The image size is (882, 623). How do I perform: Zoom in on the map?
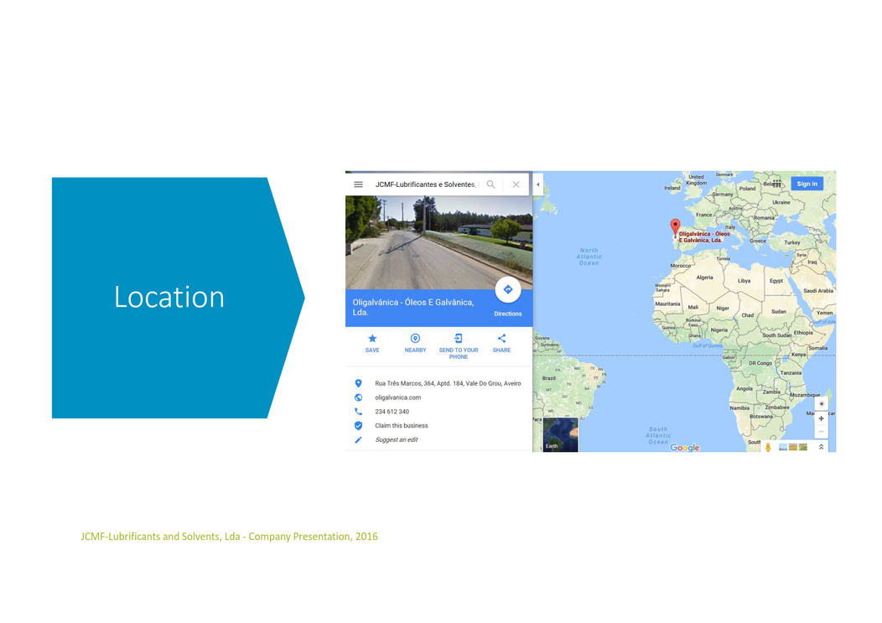click(821, 418)
